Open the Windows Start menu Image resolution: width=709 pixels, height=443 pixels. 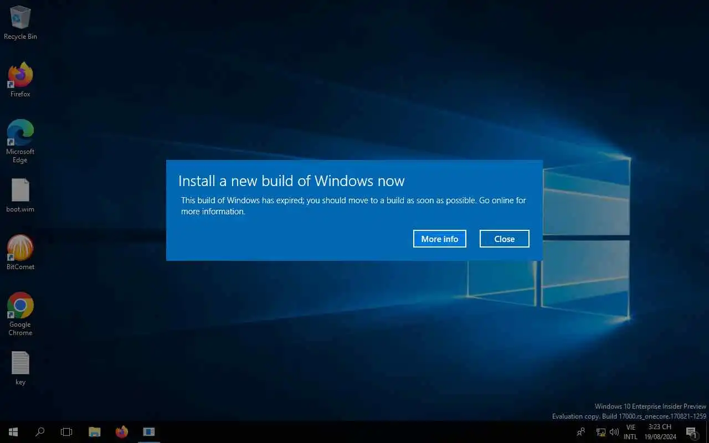(13, 432)
